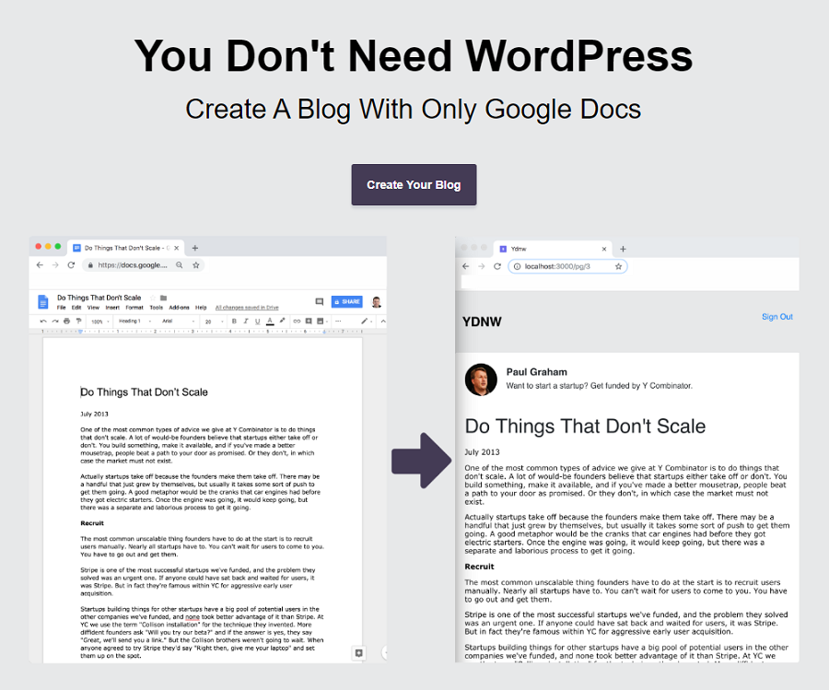Click Back arrow in YDNW browser

[465, 266]
